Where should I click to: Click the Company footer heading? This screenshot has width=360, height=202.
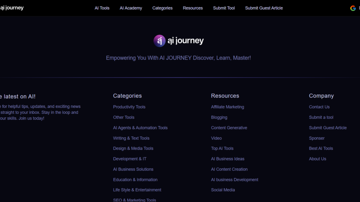[321, 96]
